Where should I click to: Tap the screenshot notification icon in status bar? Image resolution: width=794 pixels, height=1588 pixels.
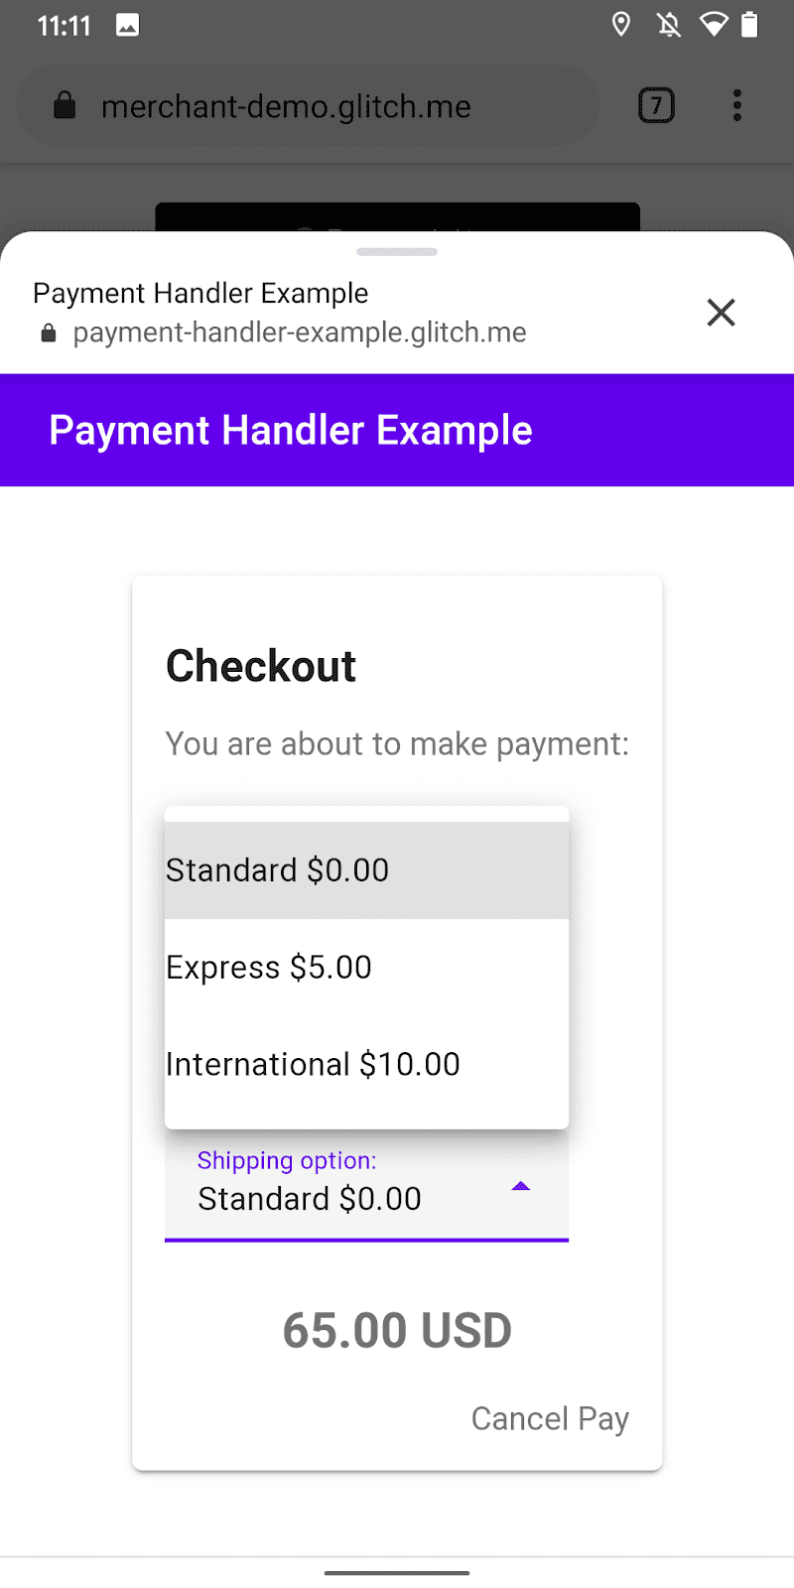click(125, 25)
